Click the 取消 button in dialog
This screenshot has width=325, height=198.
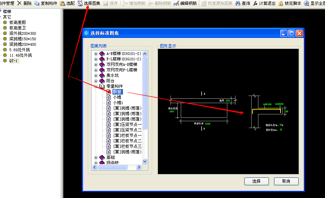tap(286, 181)
